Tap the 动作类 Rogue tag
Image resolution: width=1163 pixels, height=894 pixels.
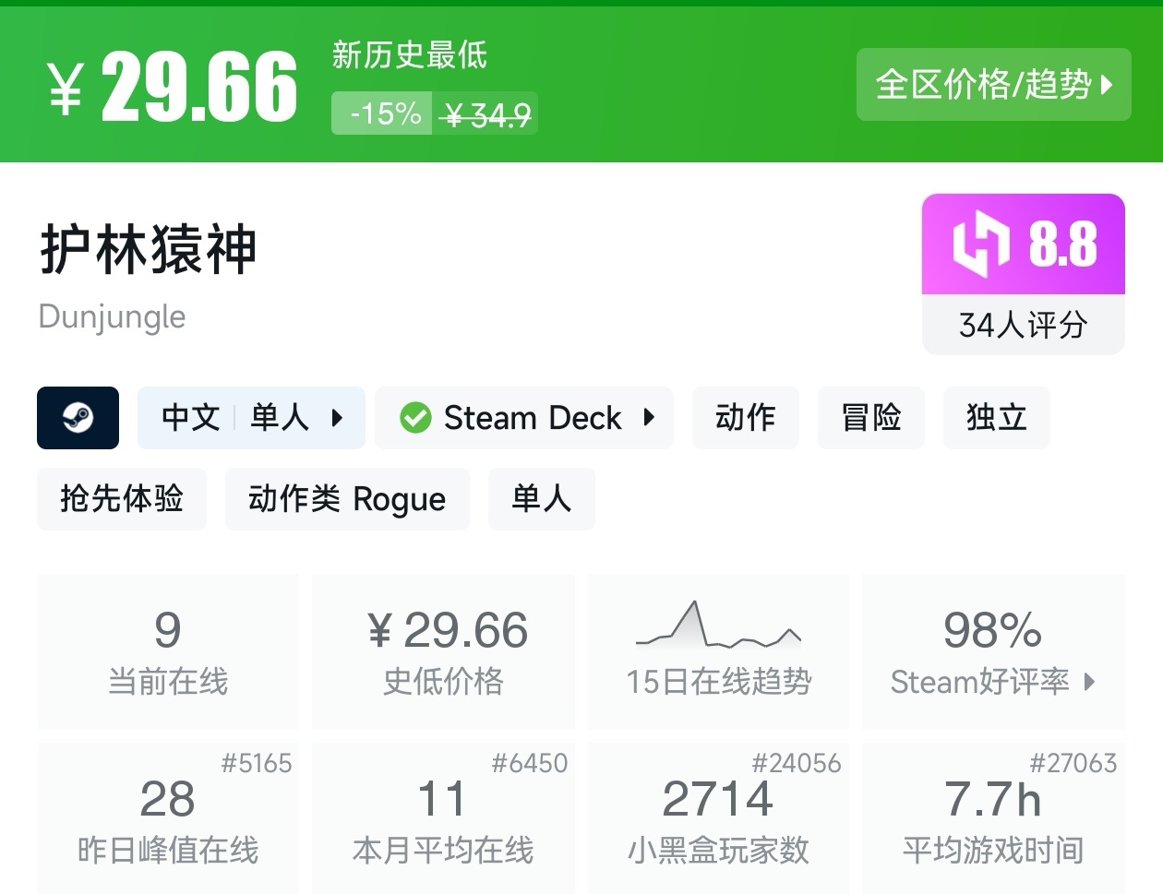coord(347,499)
